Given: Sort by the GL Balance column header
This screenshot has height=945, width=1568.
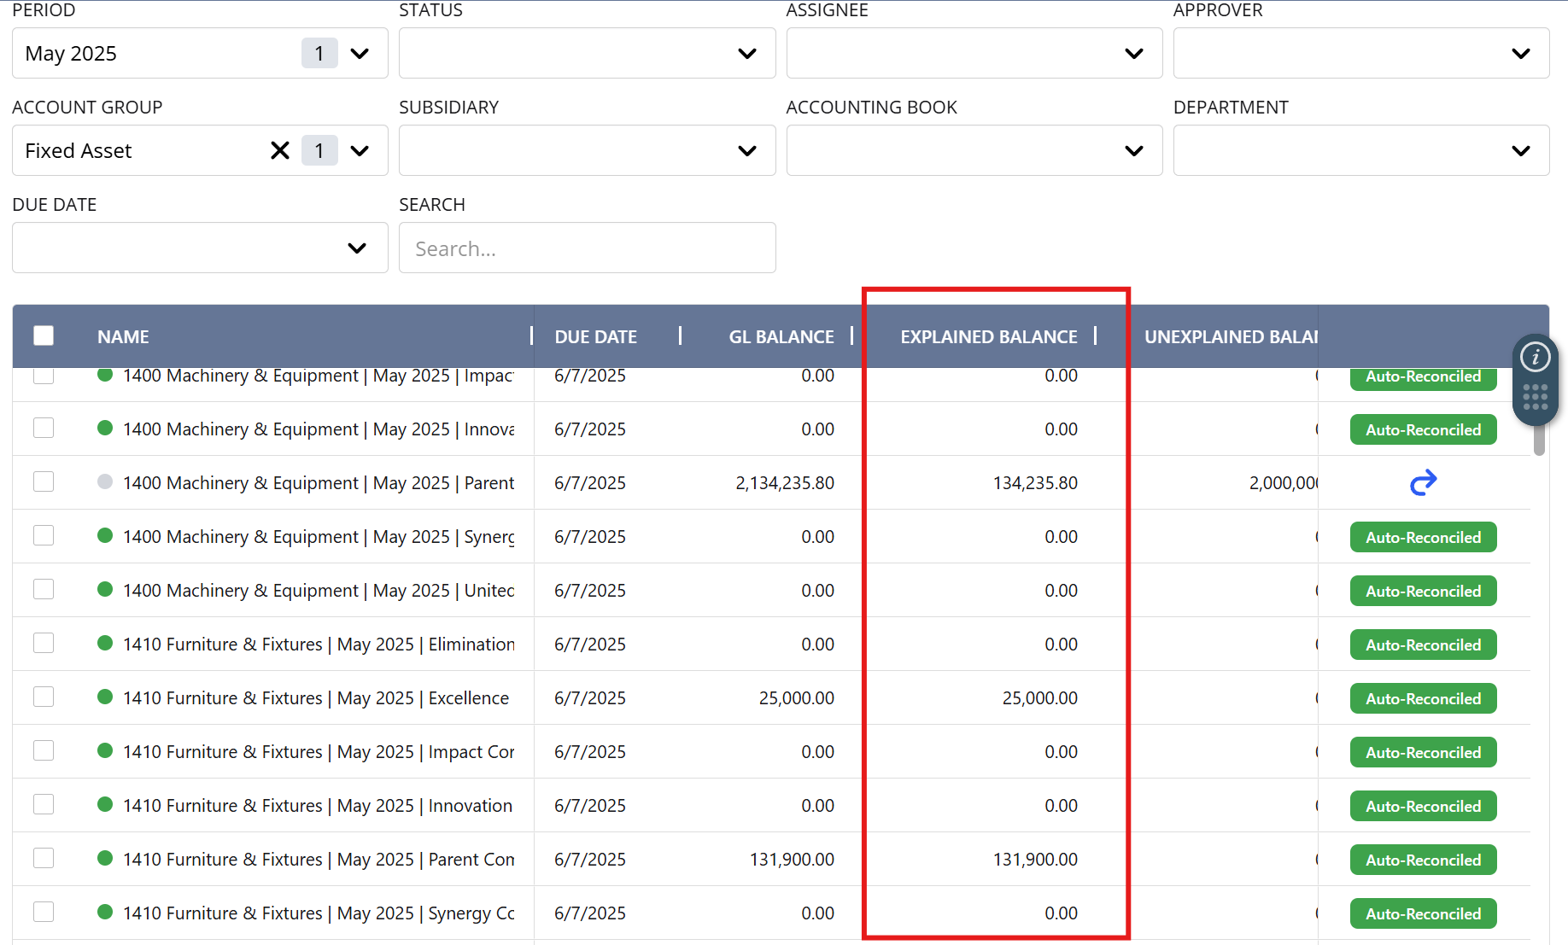Looking at the screenshot, I should point(781,337).
